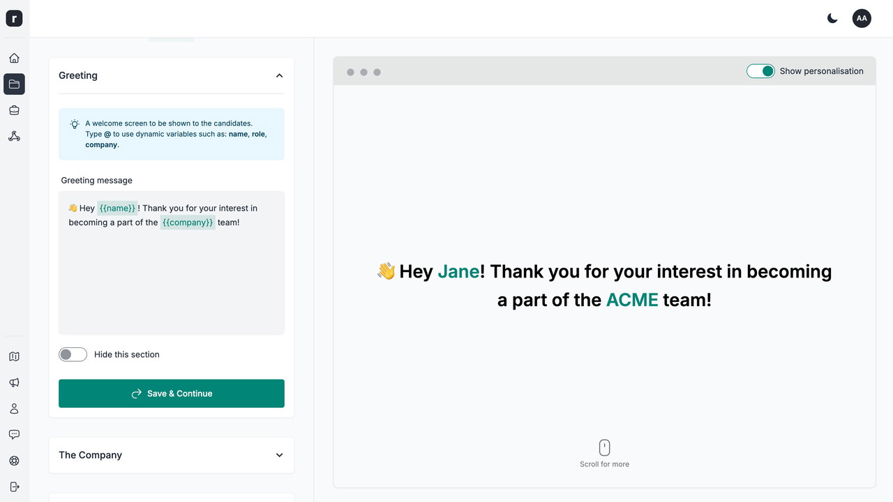
Task: Click the home icon in the sidebar
Action: [x=14, y=58]
